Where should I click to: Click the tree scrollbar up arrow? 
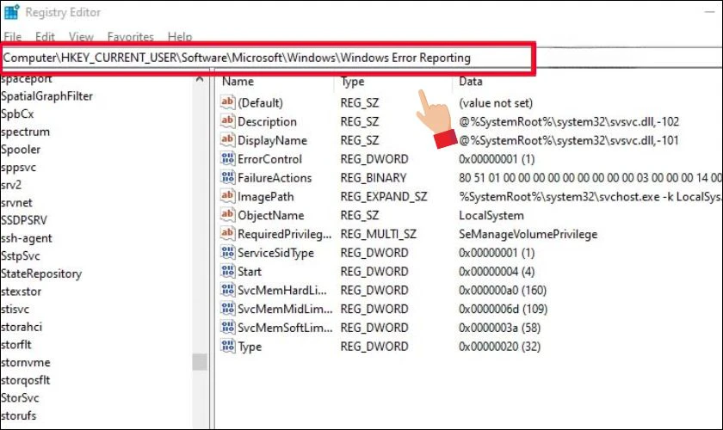200,79
